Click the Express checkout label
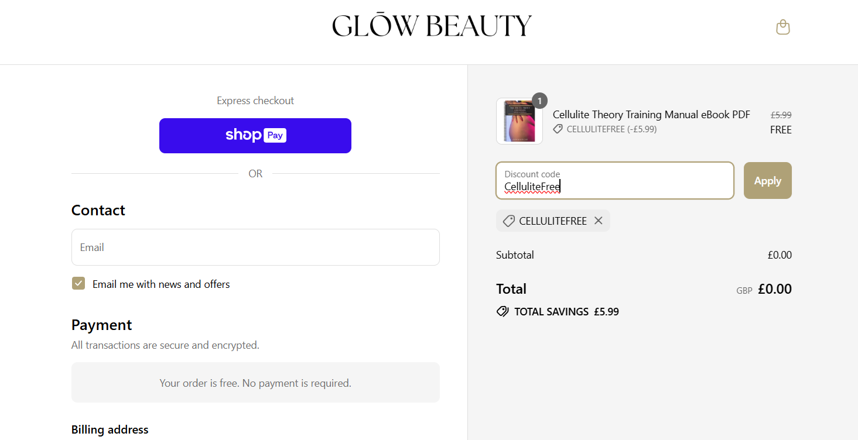Screen dimensions: 858x440 pos(255,101)
